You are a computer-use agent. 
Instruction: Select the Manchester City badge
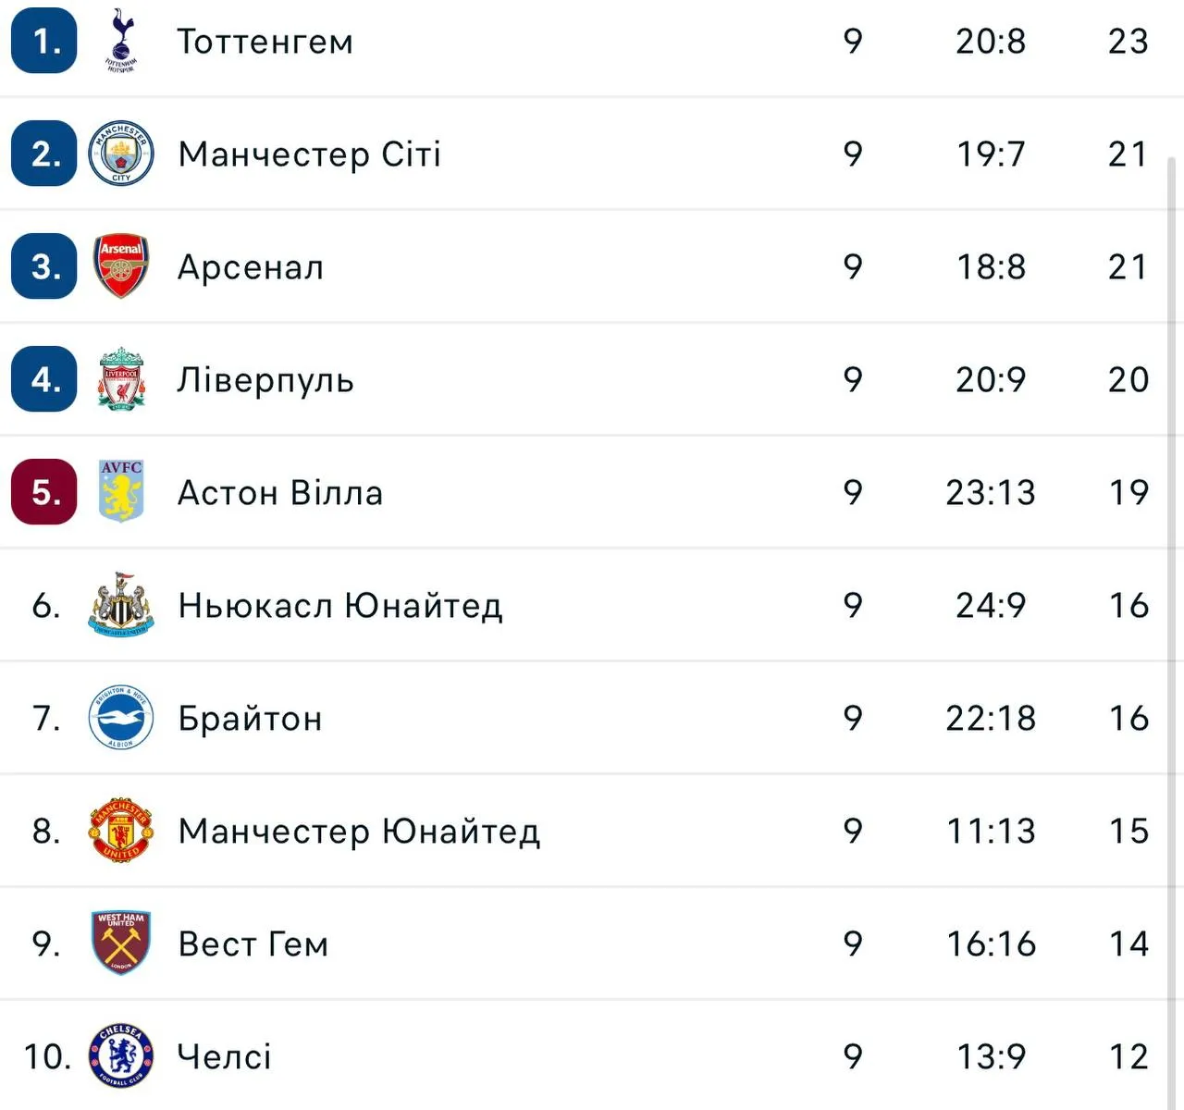[121, 154]
